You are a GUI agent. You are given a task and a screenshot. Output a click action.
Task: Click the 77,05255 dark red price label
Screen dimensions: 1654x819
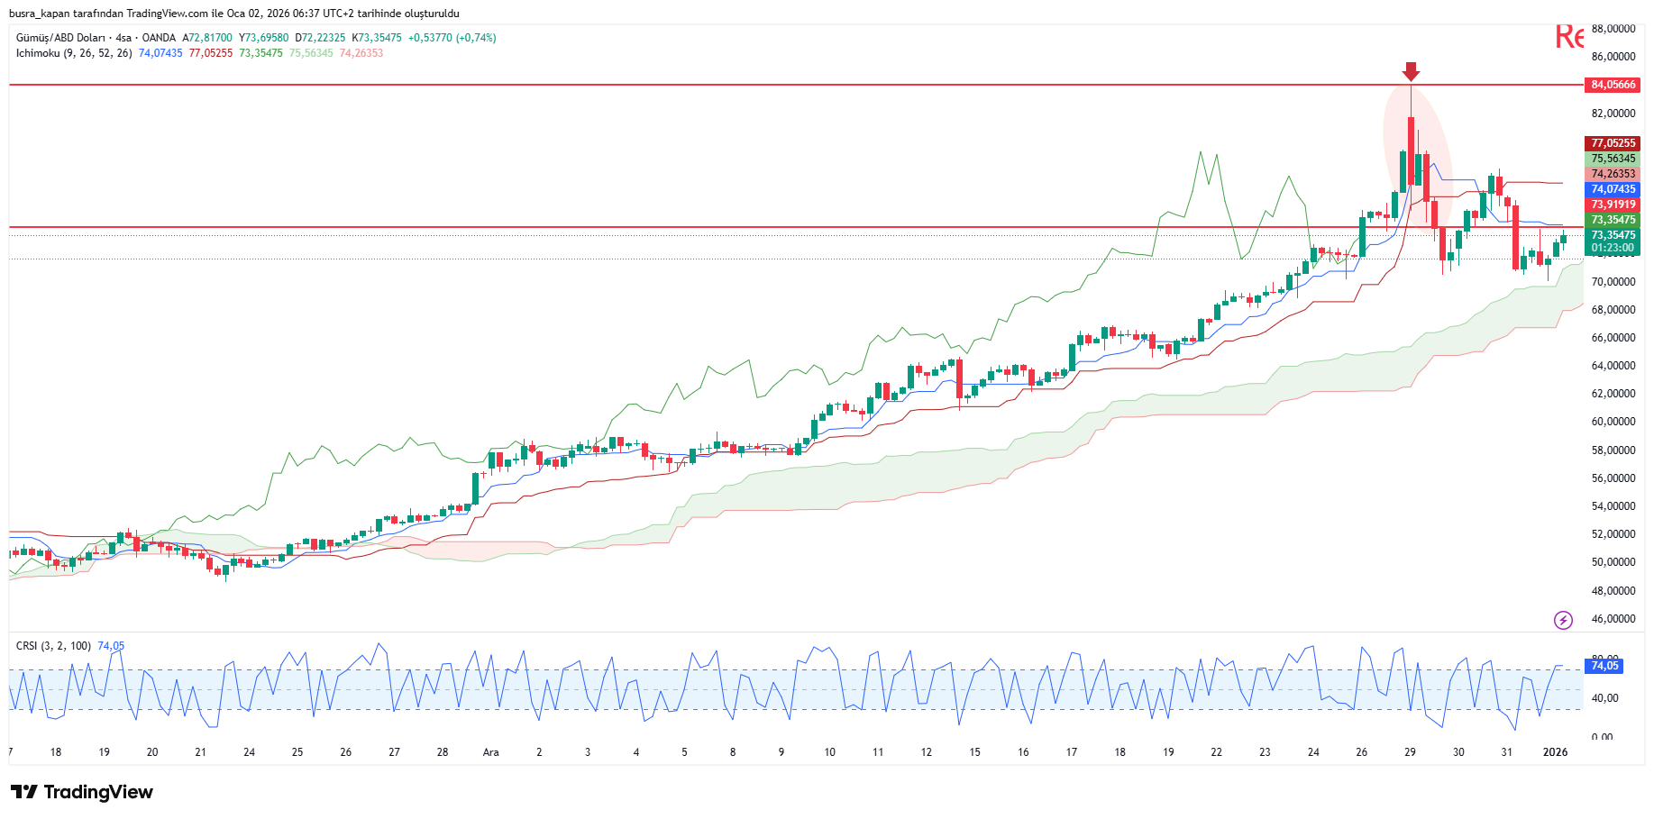1613,143
